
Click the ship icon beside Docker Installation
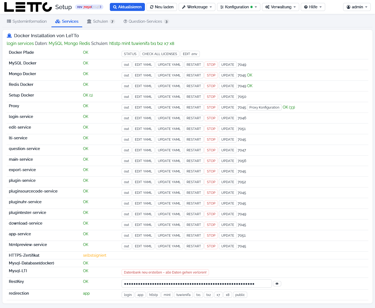tap(9, 36)
